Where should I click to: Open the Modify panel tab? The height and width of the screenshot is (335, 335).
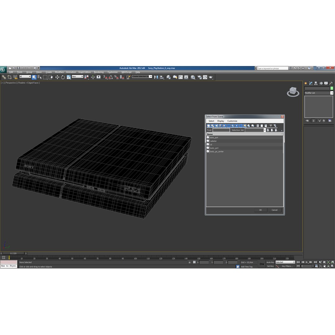pos(311,83)
